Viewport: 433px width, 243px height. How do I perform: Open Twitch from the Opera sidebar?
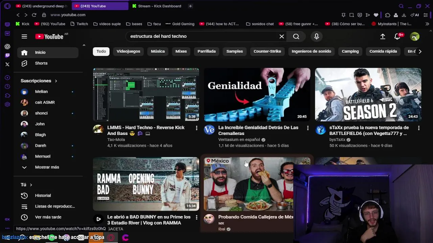pos(7,55)
